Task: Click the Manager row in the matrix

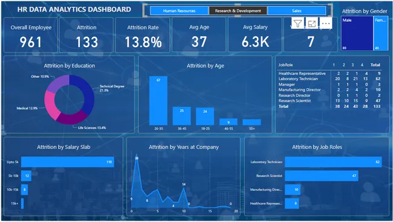Action: (x=330, y=84)
